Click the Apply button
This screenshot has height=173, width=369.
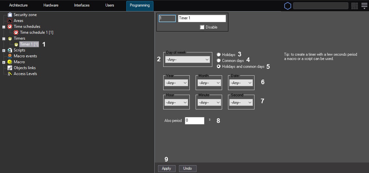click(x=167, y=168)
